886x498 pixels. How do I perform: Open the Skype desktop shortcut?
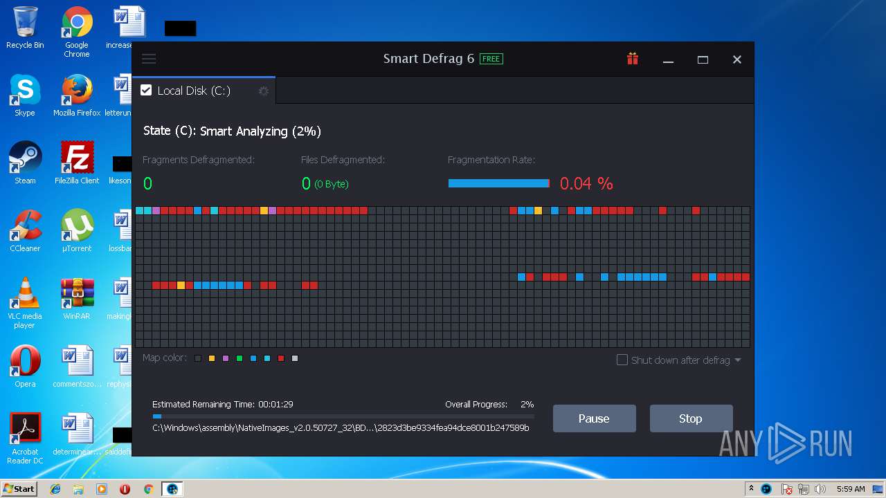coord(25,96)
